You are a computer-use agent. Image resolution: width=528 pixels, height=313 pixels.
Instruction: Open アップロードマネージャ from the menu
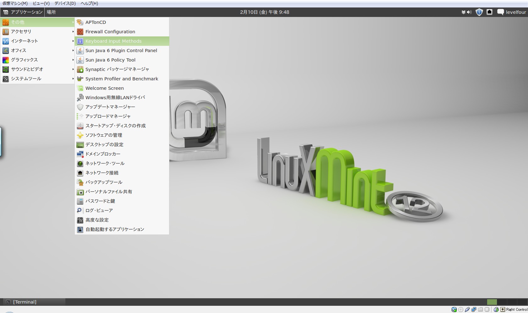pyautogui.click(x=122, y=116)
